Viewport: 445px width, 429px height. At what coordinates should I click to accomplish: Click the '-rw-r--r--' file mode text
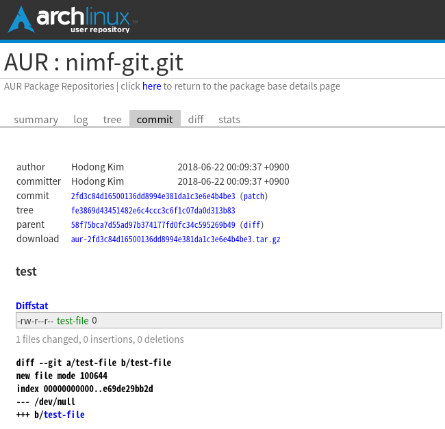(x=35, y=321)
